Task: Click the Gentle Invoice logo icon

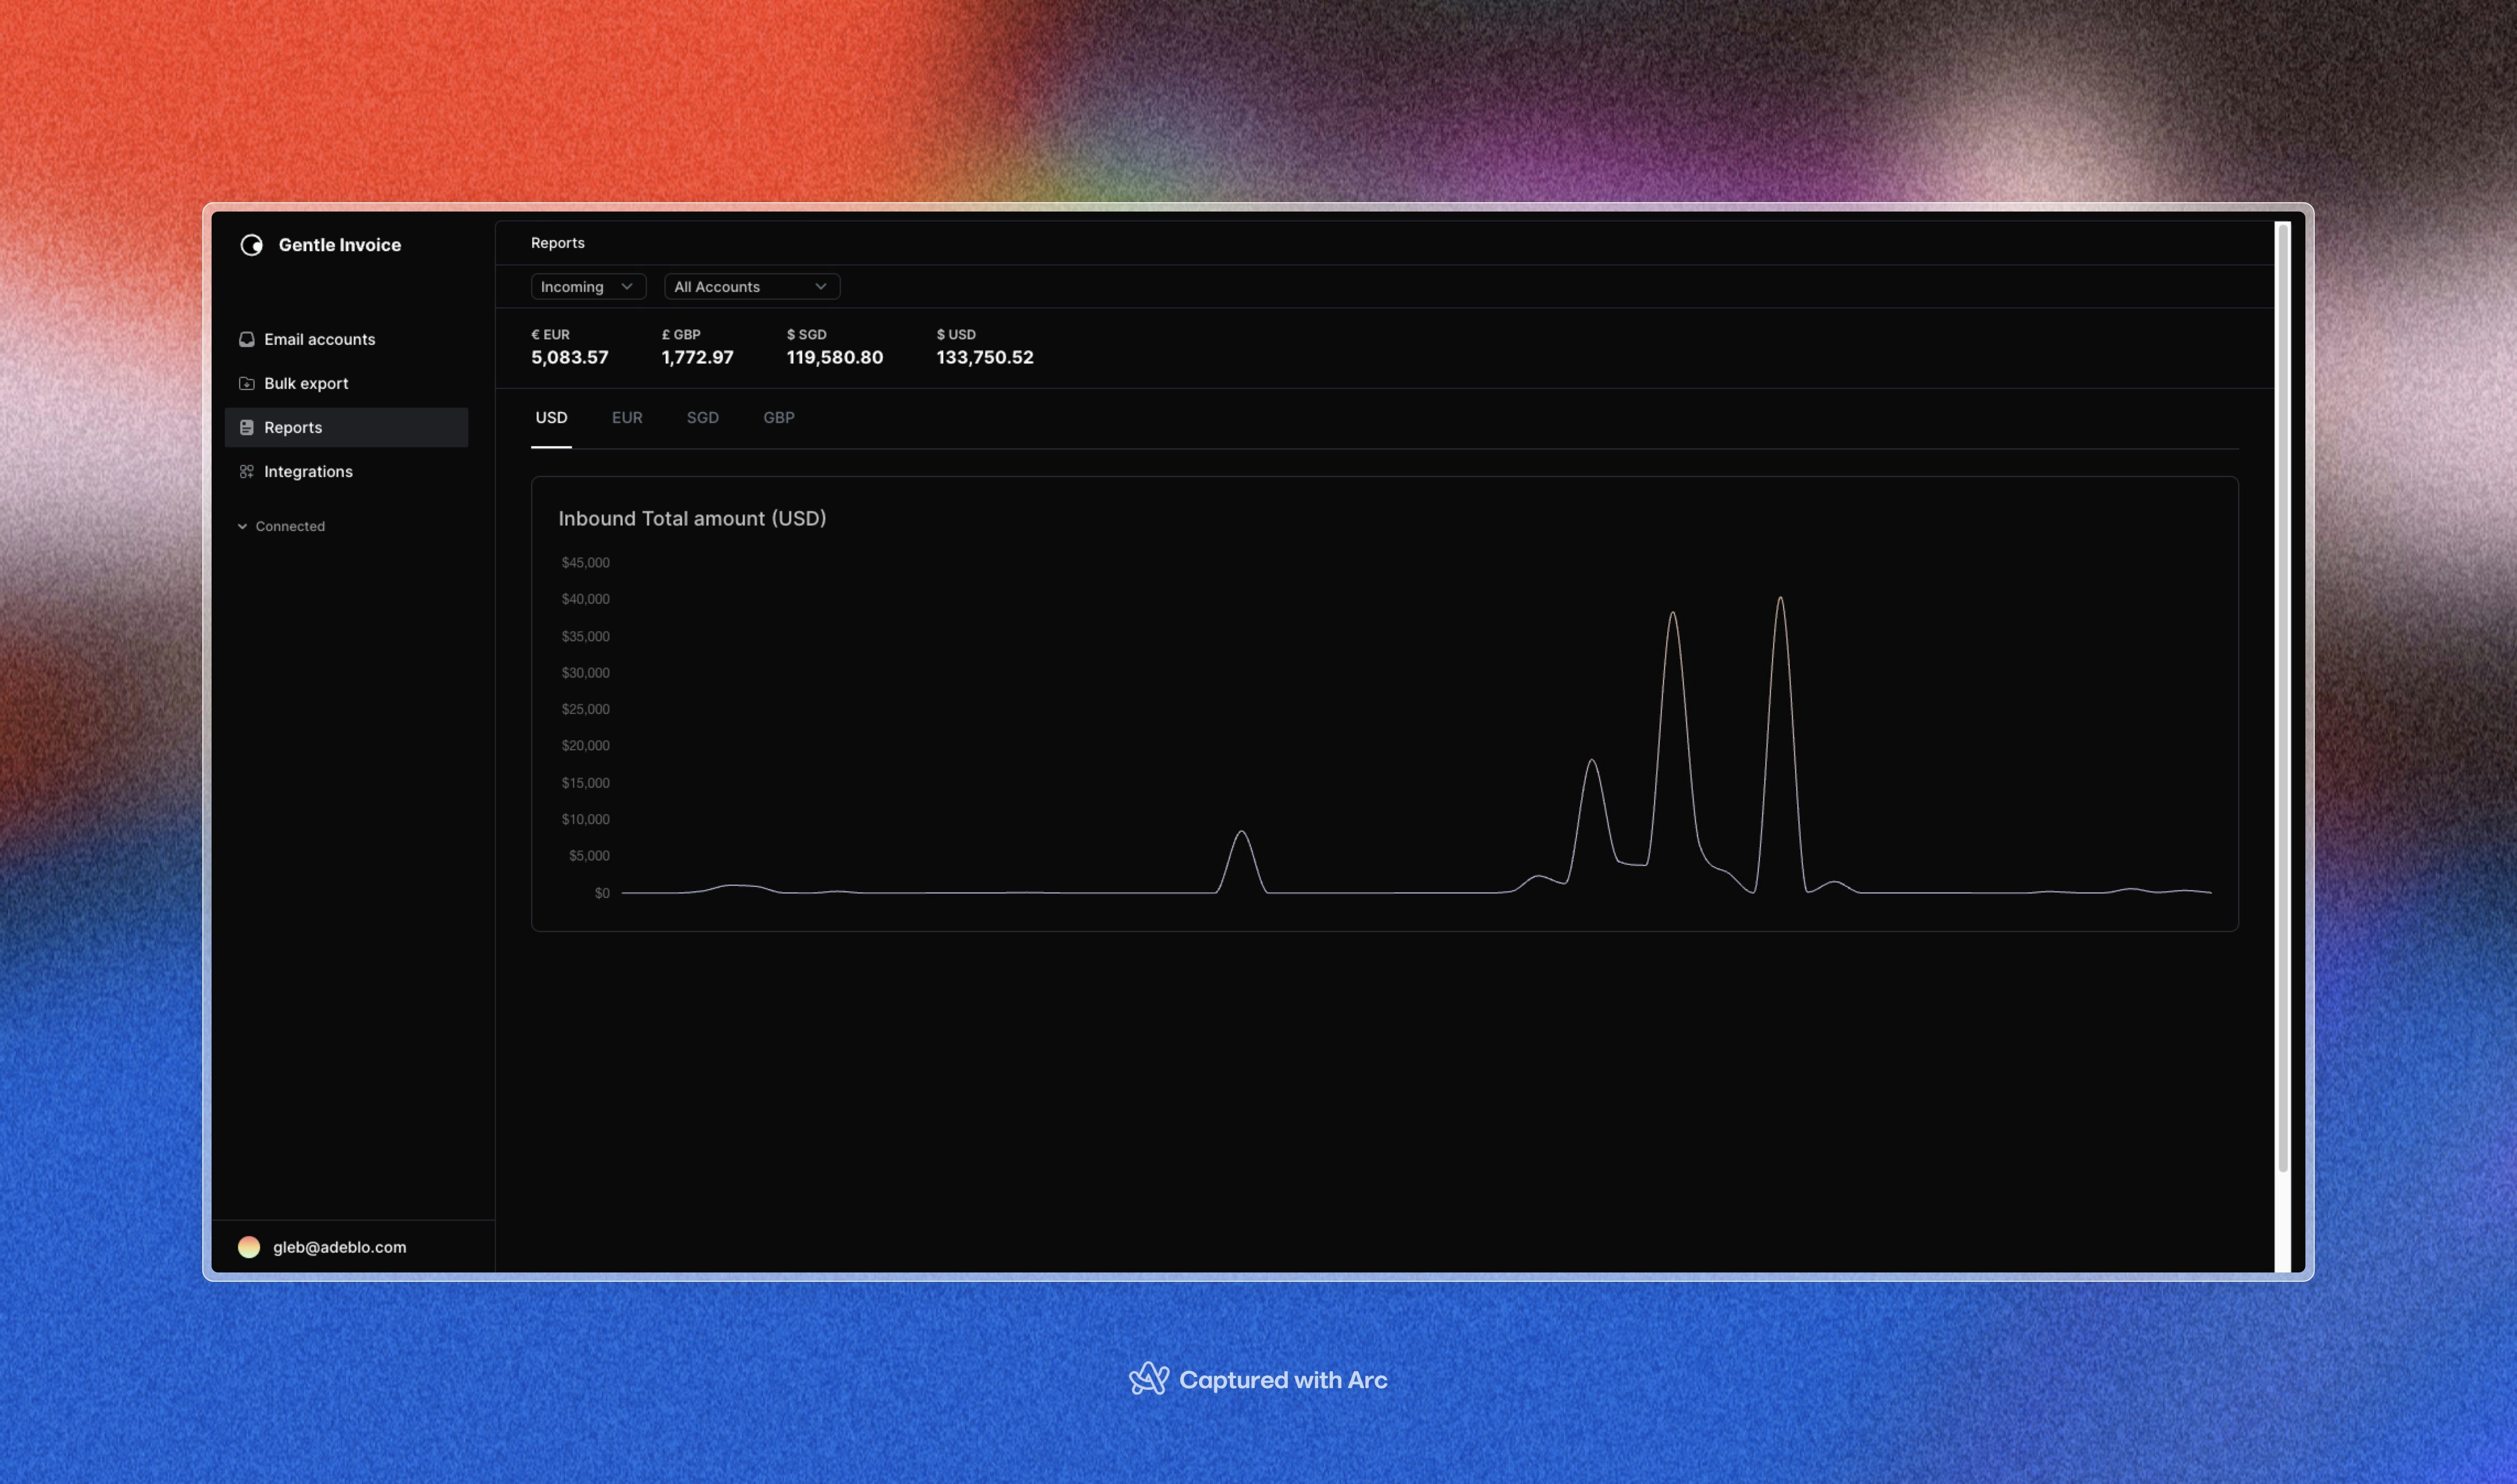Action: (251, 245)
